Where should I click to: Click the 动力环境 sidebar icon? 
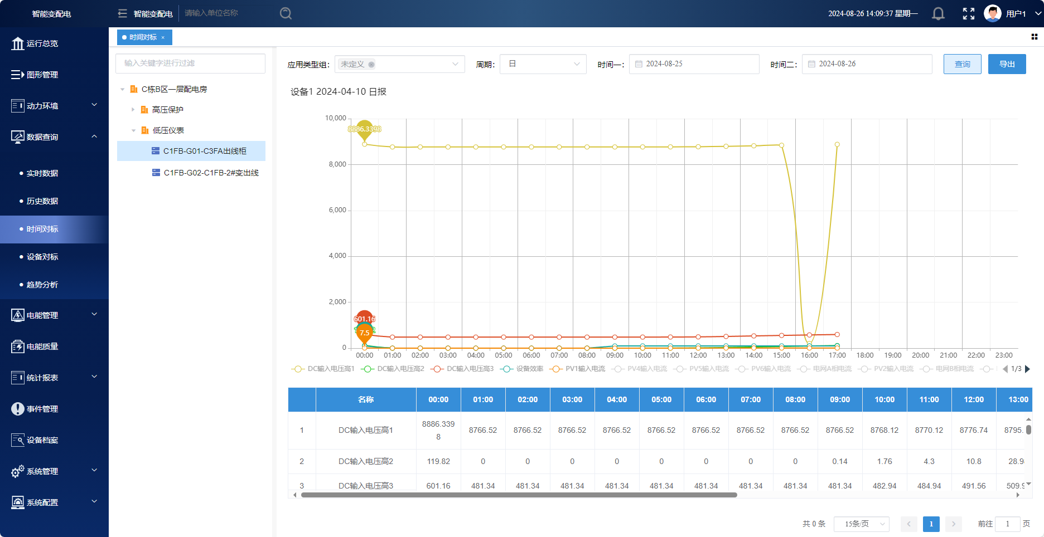coord(18,106)
